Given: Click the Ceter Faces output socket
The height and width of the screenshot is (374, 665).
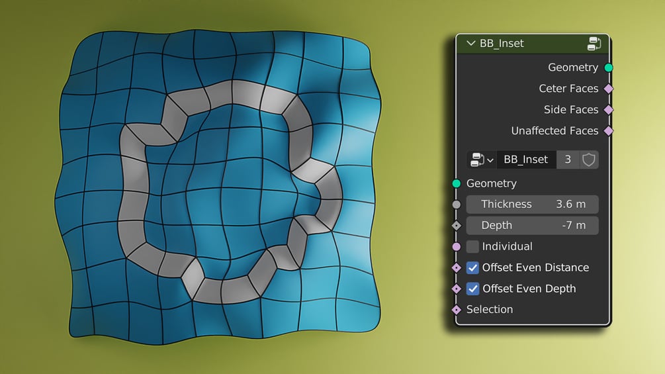Looking at the screenshot, I should [609, 89].
